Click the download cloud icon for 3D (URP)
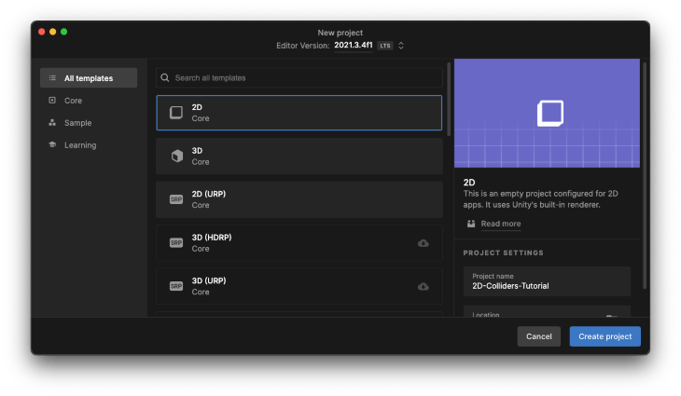Viewport: 681px width, 396px height. click(424, 286)
